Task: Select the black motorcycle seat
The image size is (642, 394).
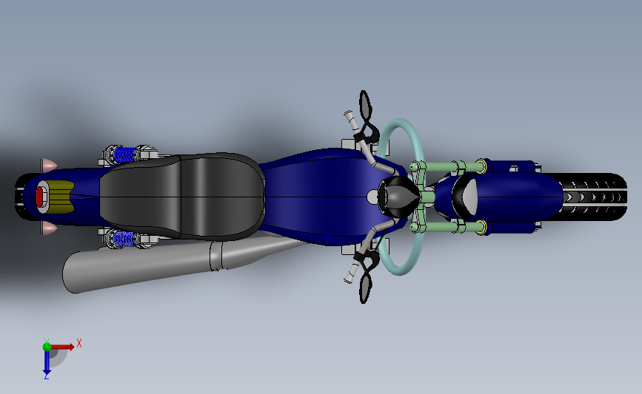Action: 182,196
